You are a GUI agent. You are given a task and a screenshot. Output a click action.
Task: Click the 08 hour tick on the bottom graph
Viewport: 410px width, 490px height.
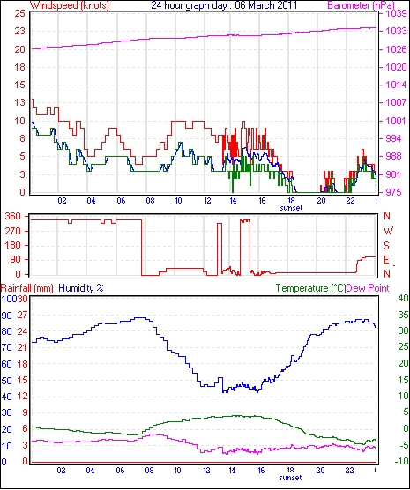pyautogui.click(x=150, y=471)
